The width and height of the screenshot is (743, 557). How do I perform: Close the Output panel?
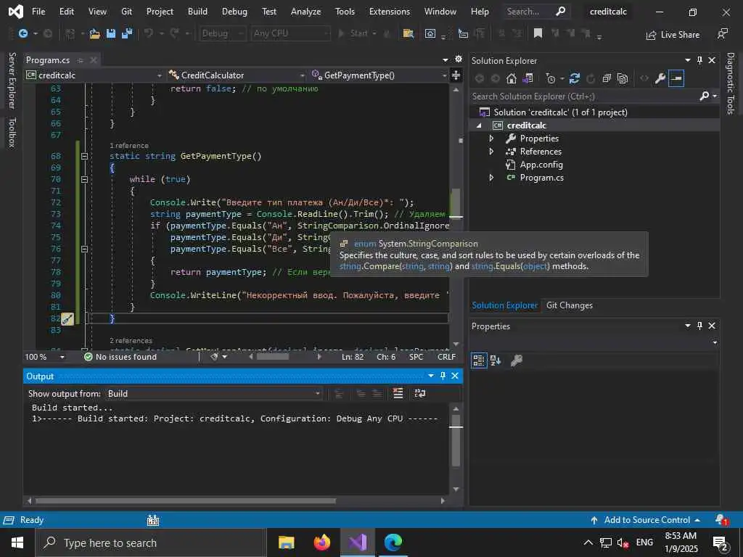pos(455,376)
